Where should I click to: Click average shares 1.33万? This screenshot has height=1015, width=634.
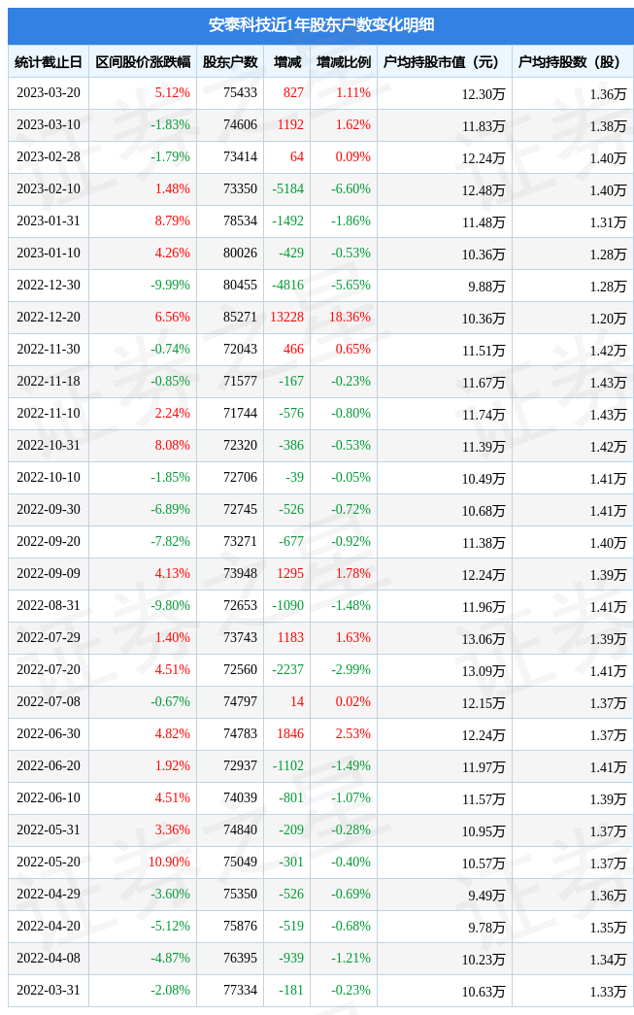tap(608, 992)
